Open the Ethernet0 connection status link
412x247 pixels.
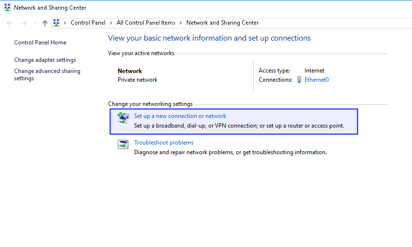point(317,80)
